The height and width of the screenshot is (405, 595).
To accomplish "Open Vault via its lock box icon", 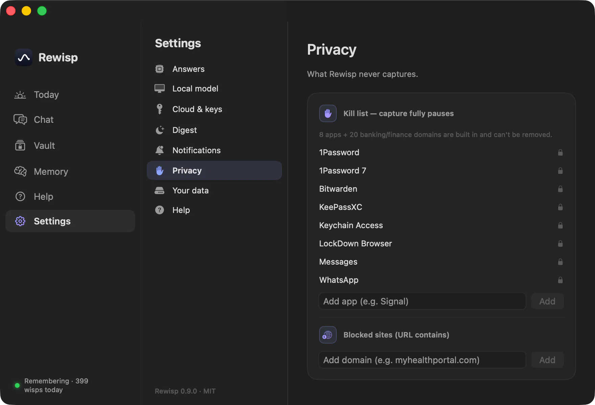I will (20, 145).
